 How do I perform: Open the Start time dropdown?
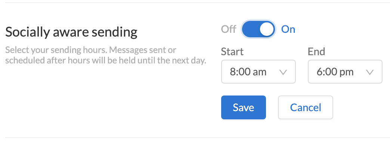(x=259, y=72)
